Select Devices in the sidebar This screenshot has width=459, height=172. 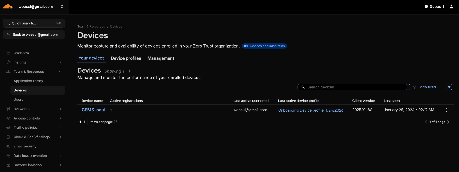(38, 90)
